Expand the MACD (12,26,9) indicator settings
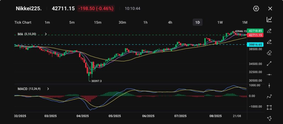 point(48,89)
